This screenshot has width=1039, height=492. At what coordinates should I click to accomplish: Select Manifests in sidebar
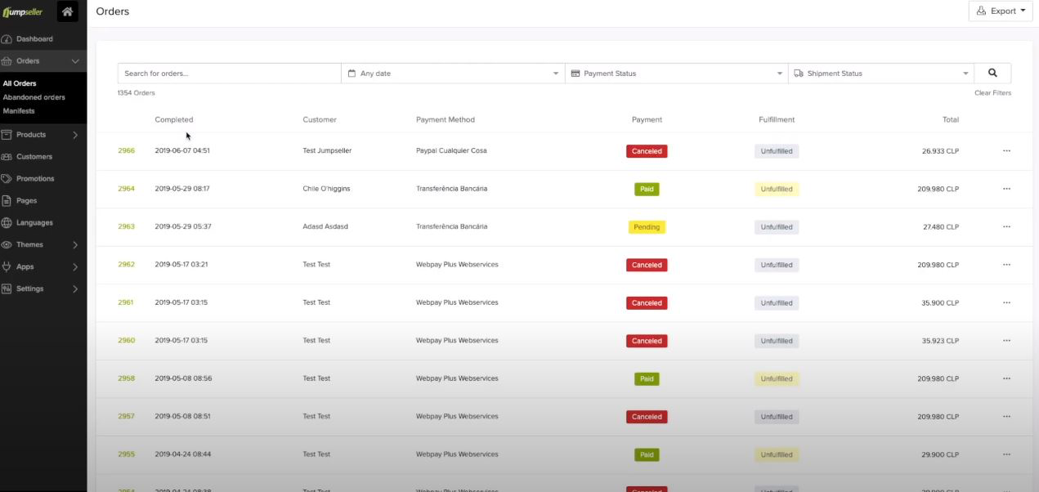[19, 111]
